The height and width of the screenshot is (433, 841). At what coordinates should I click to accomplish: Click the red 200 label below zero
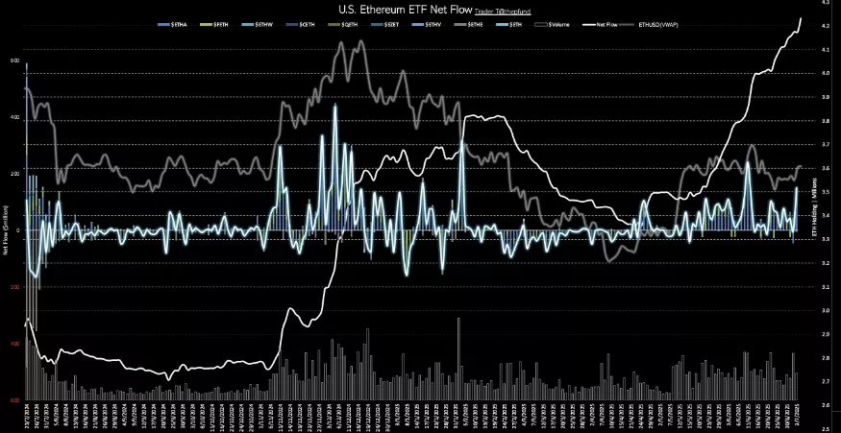15,287
